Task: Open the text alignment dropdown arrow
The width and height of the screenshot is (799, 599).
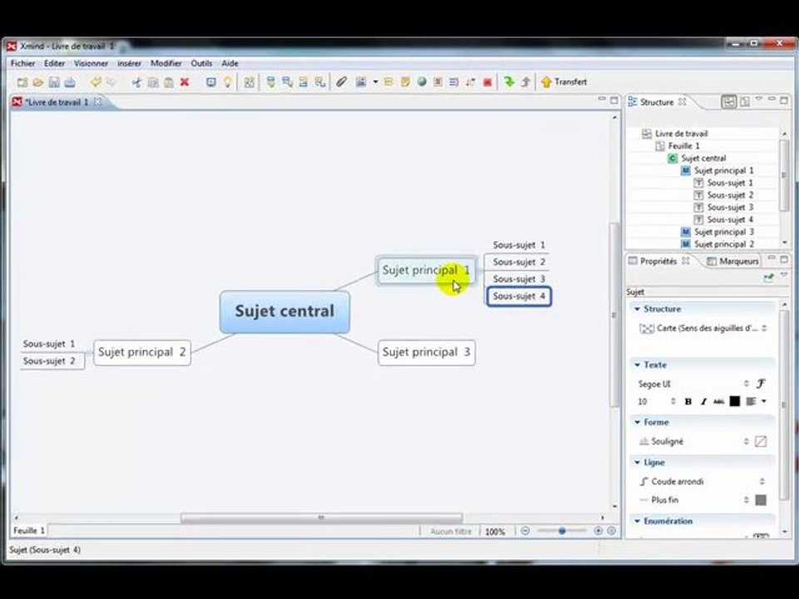Action: pos(764,401)
